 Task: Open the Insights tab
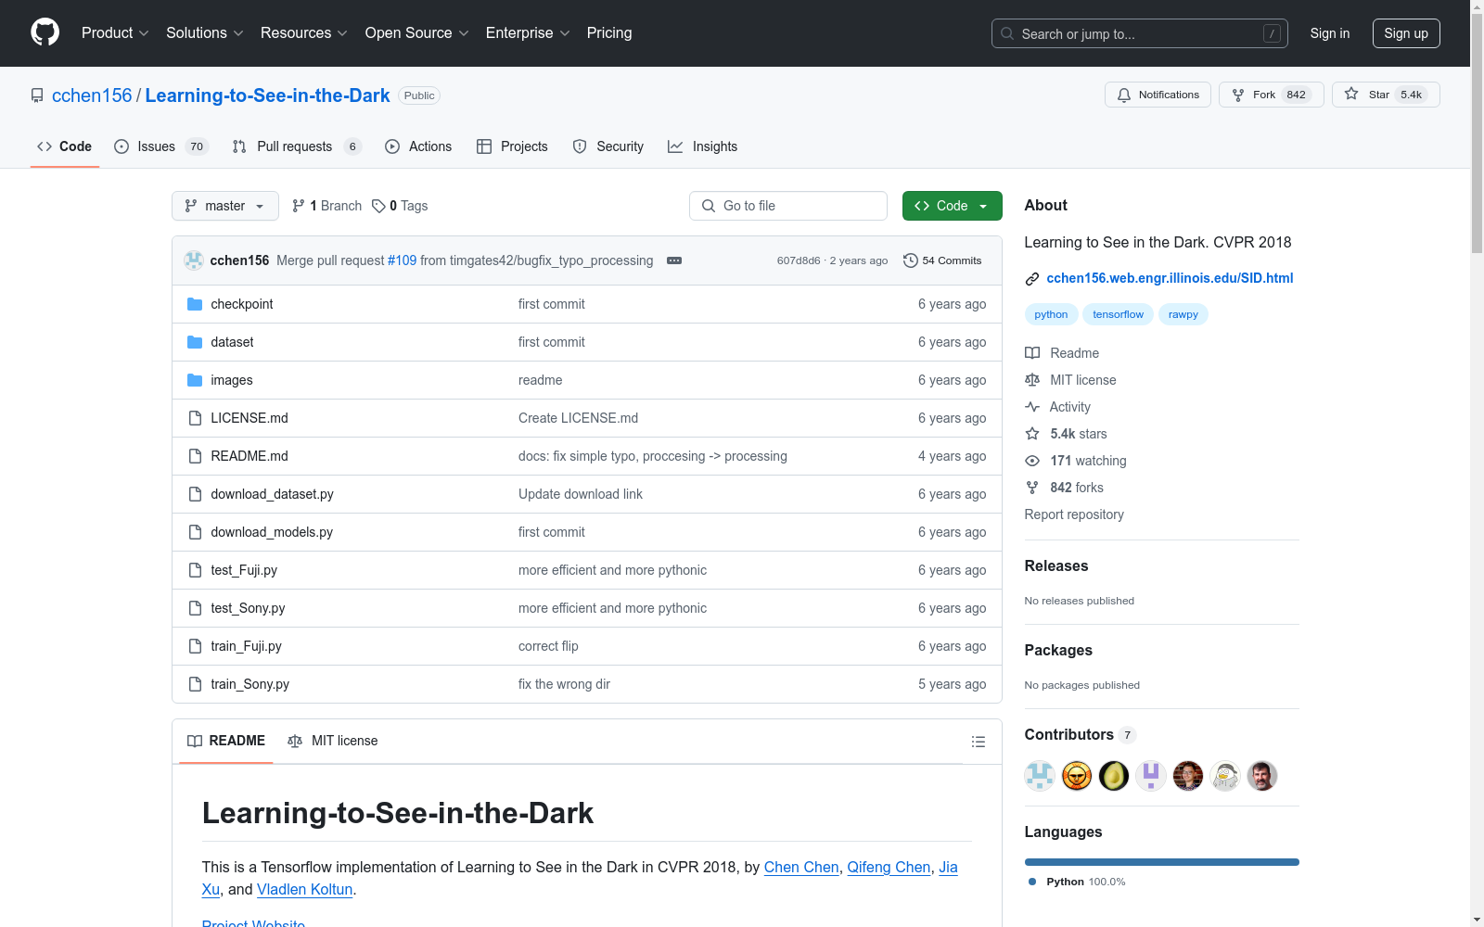tap(703, 146)
